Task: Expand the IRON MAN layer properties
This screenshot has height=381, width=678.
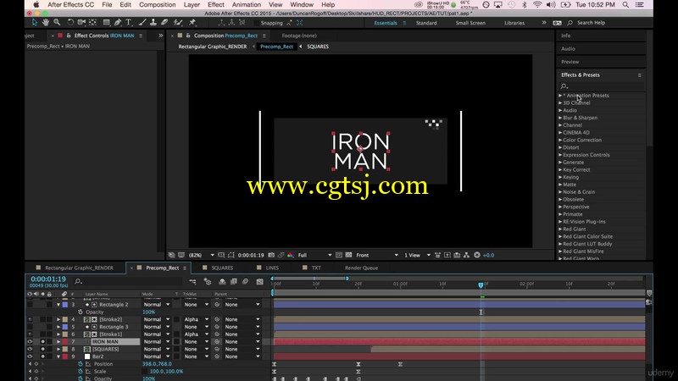Action: pos(58,342)
